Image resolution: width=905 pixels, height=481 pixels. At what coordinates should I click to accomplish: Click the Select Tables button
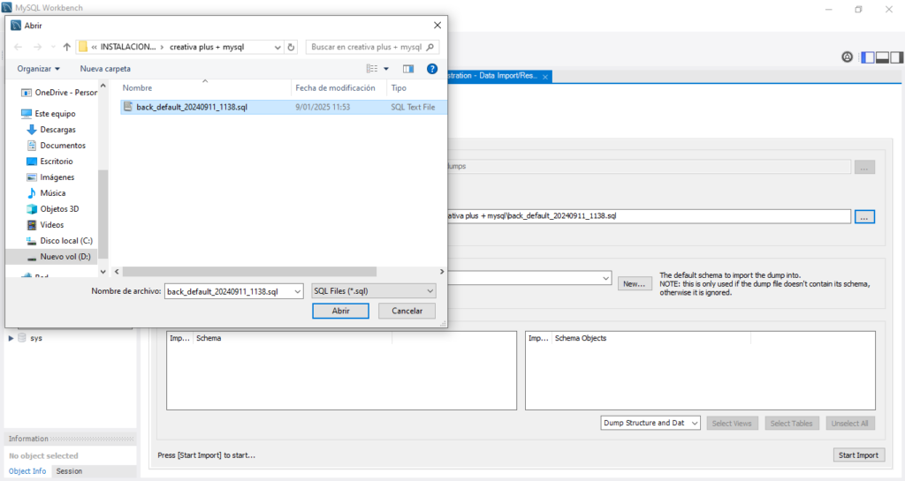tap(791, 424)
